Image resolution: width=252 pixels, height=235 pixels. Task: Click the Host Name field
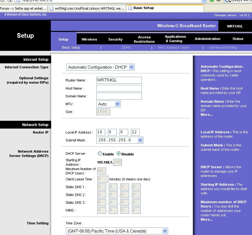click(119, 88)
